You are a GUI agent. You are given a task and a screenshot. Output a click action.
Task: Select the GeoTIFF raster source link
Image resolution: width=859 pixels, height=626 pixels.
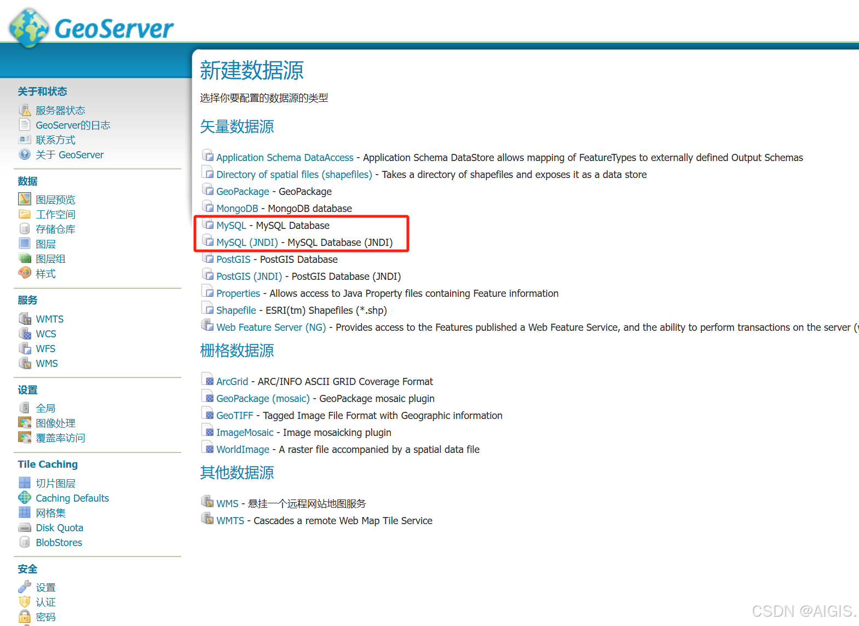235,416
